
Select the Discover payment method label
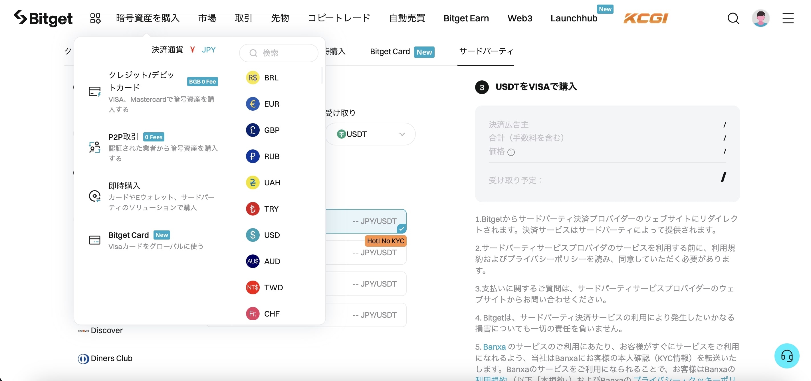point(107,330)
